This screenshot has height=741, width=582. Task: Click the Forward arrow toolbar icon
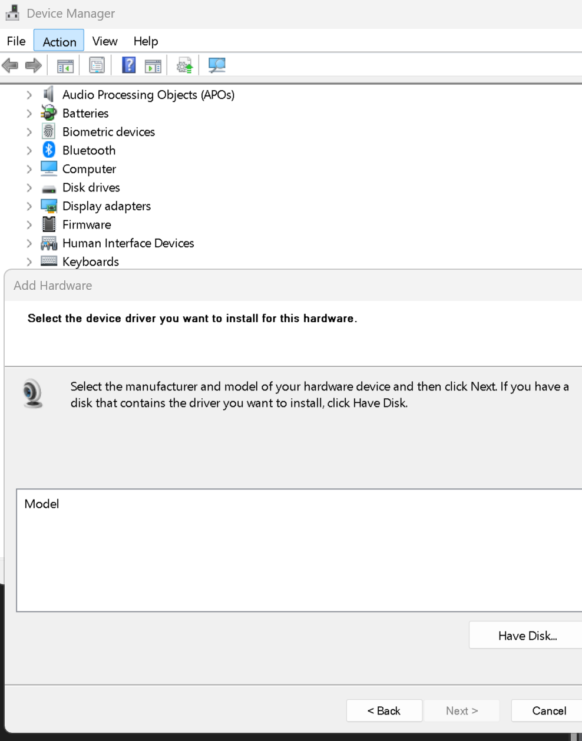[x=34, y=65]
